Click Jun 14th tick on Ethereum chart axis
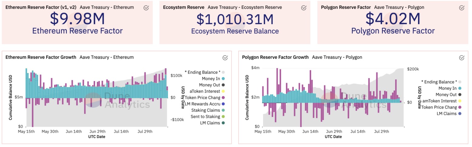 tap(73, 132)
